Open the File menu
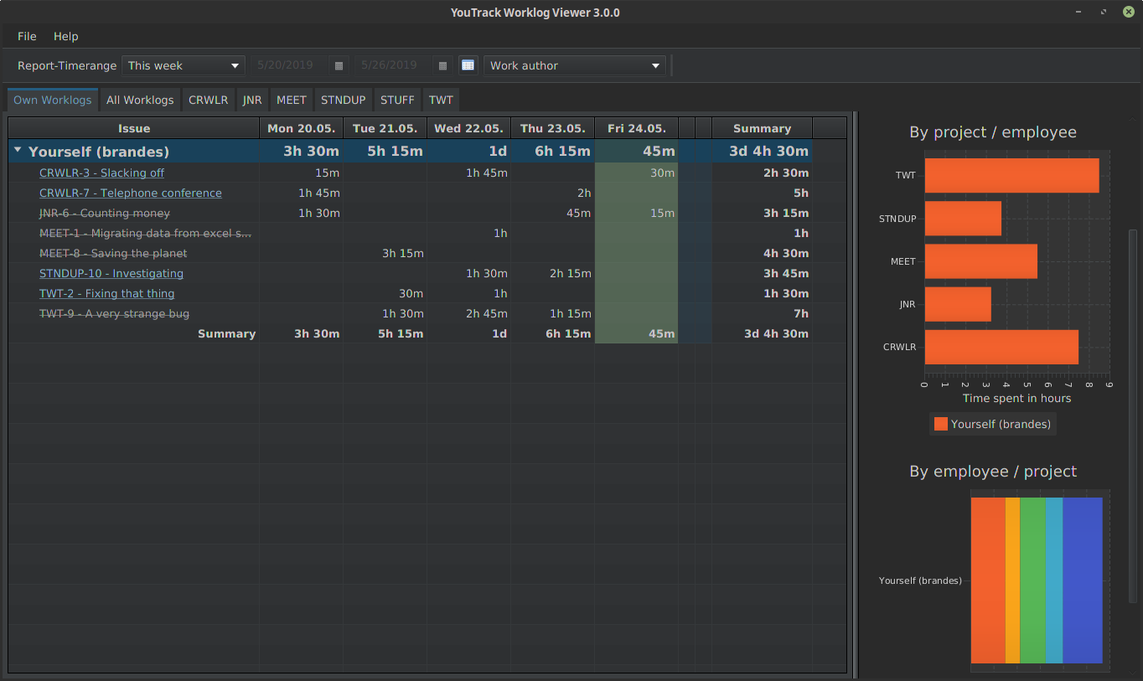This screenshot has width=1143, height=681. coord(27,36)
